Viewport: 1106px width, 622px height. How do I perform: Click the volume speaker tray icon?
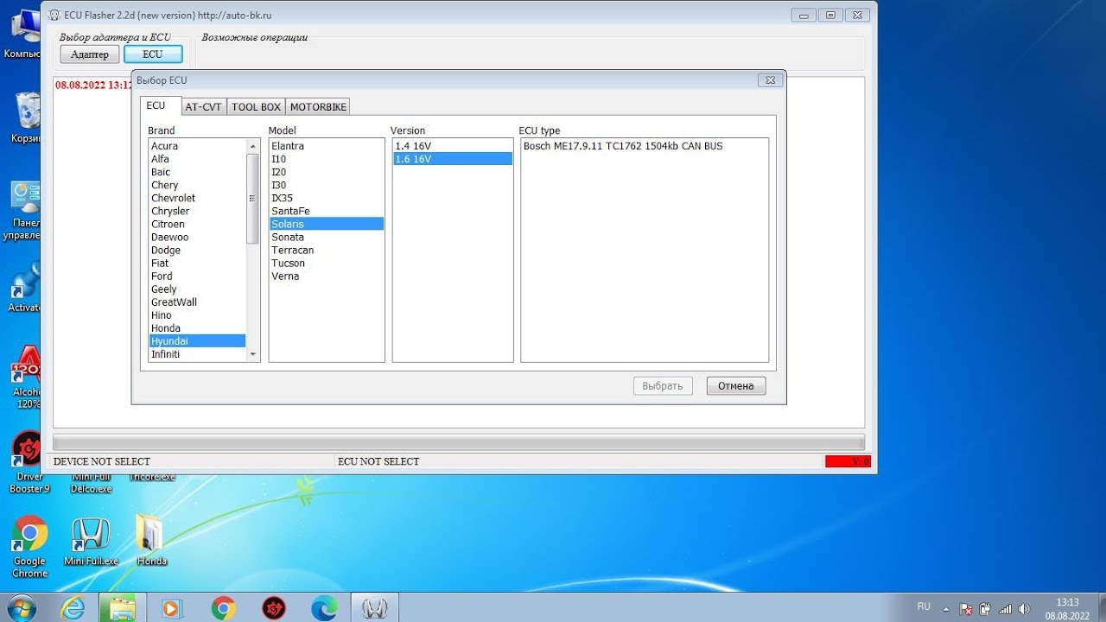[x=1024, y=608]
